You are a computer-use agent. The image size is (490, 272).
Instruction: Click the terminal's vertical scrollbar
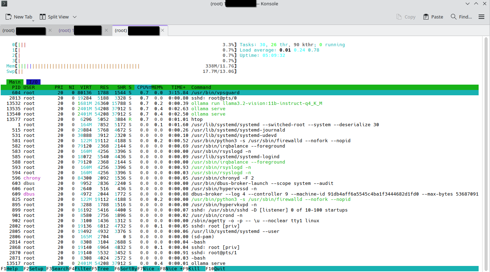486,154
